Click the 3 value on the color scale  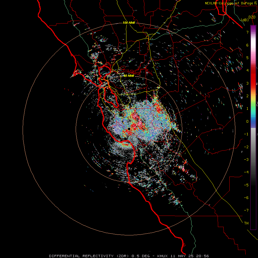coord(247,83)
